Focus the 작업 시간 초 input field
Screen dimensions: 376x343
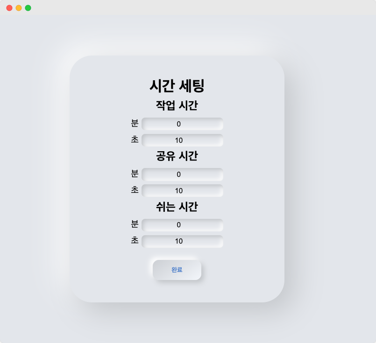tap(183, 140)
